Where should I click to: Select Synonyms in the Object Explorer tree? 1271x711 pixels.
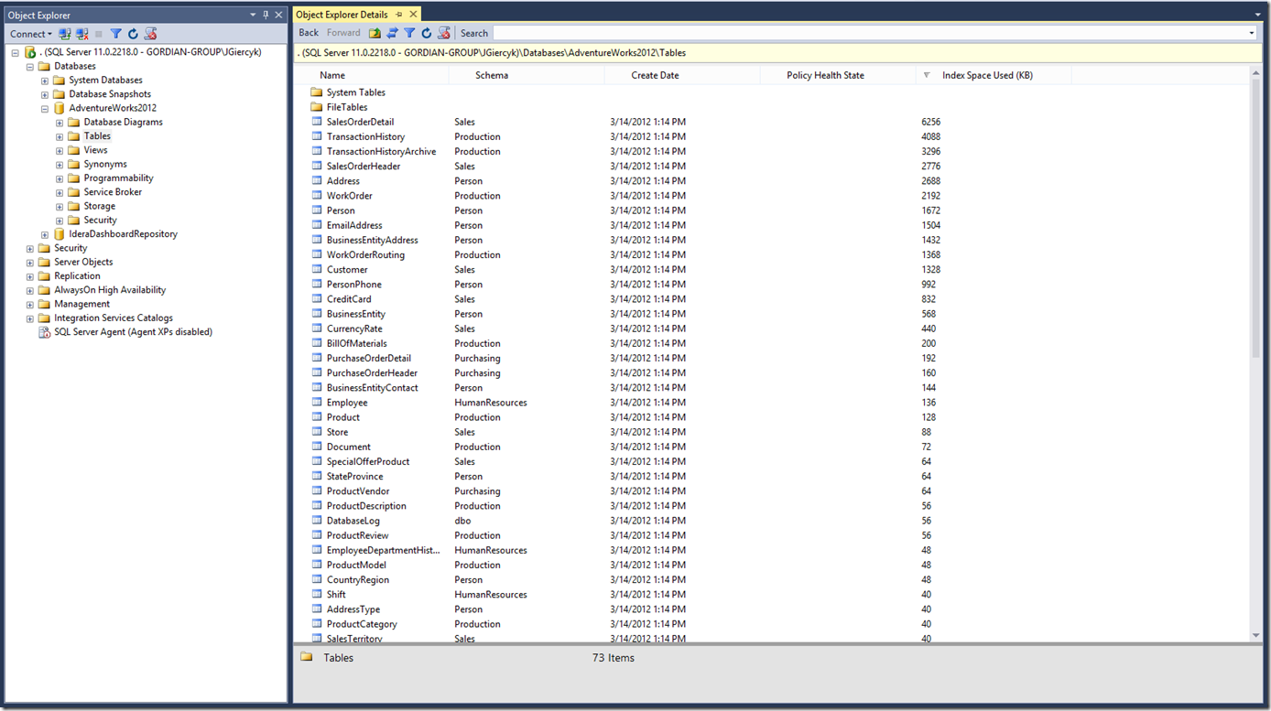click(105, 164)
